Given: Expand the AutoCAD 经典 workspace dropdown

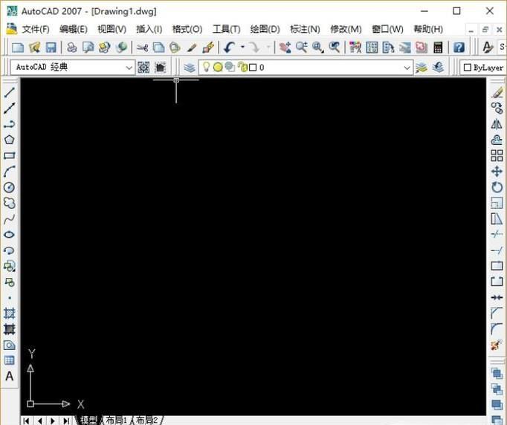Looking at the screenshot, I should point(129,68).
